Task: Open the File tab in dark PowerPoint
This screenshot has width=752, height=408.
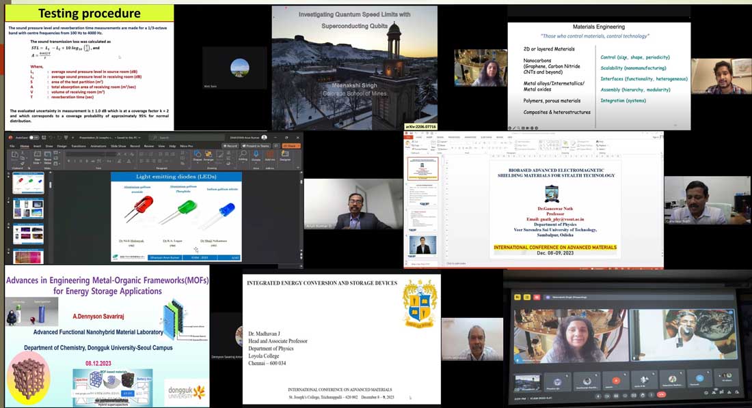Action: pyautogui.click(x=12, y=146)
